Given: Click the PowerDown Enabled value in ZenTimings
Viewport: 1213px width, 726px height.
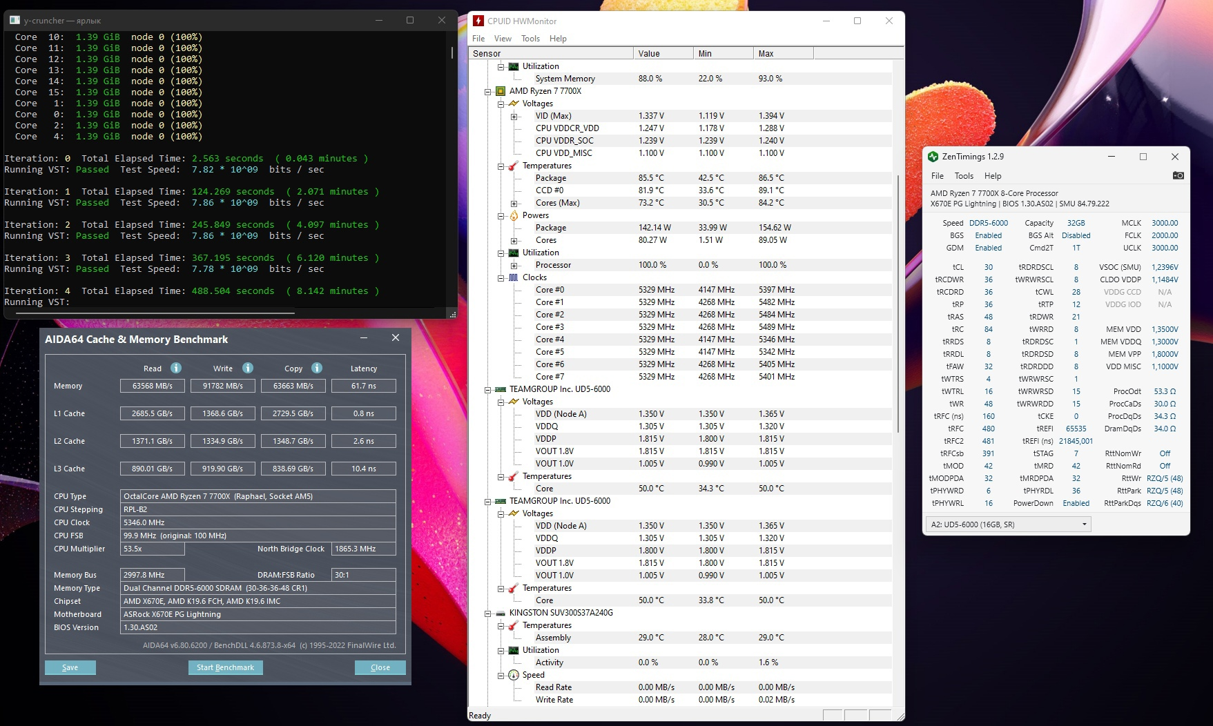Looking at the screenshot, I should click(1076, 503).
